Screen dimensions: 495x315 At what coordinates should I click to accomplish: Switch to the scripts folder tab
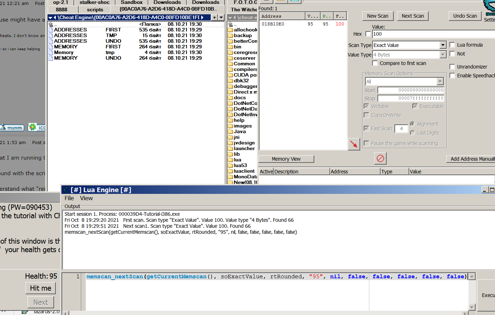[95, 10]
